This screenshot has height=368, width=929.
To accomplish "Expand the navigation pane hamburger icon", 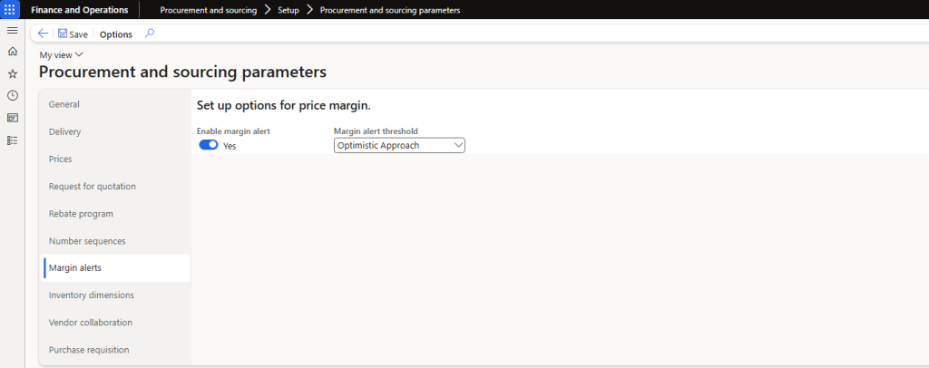I will tap(12, 31).
